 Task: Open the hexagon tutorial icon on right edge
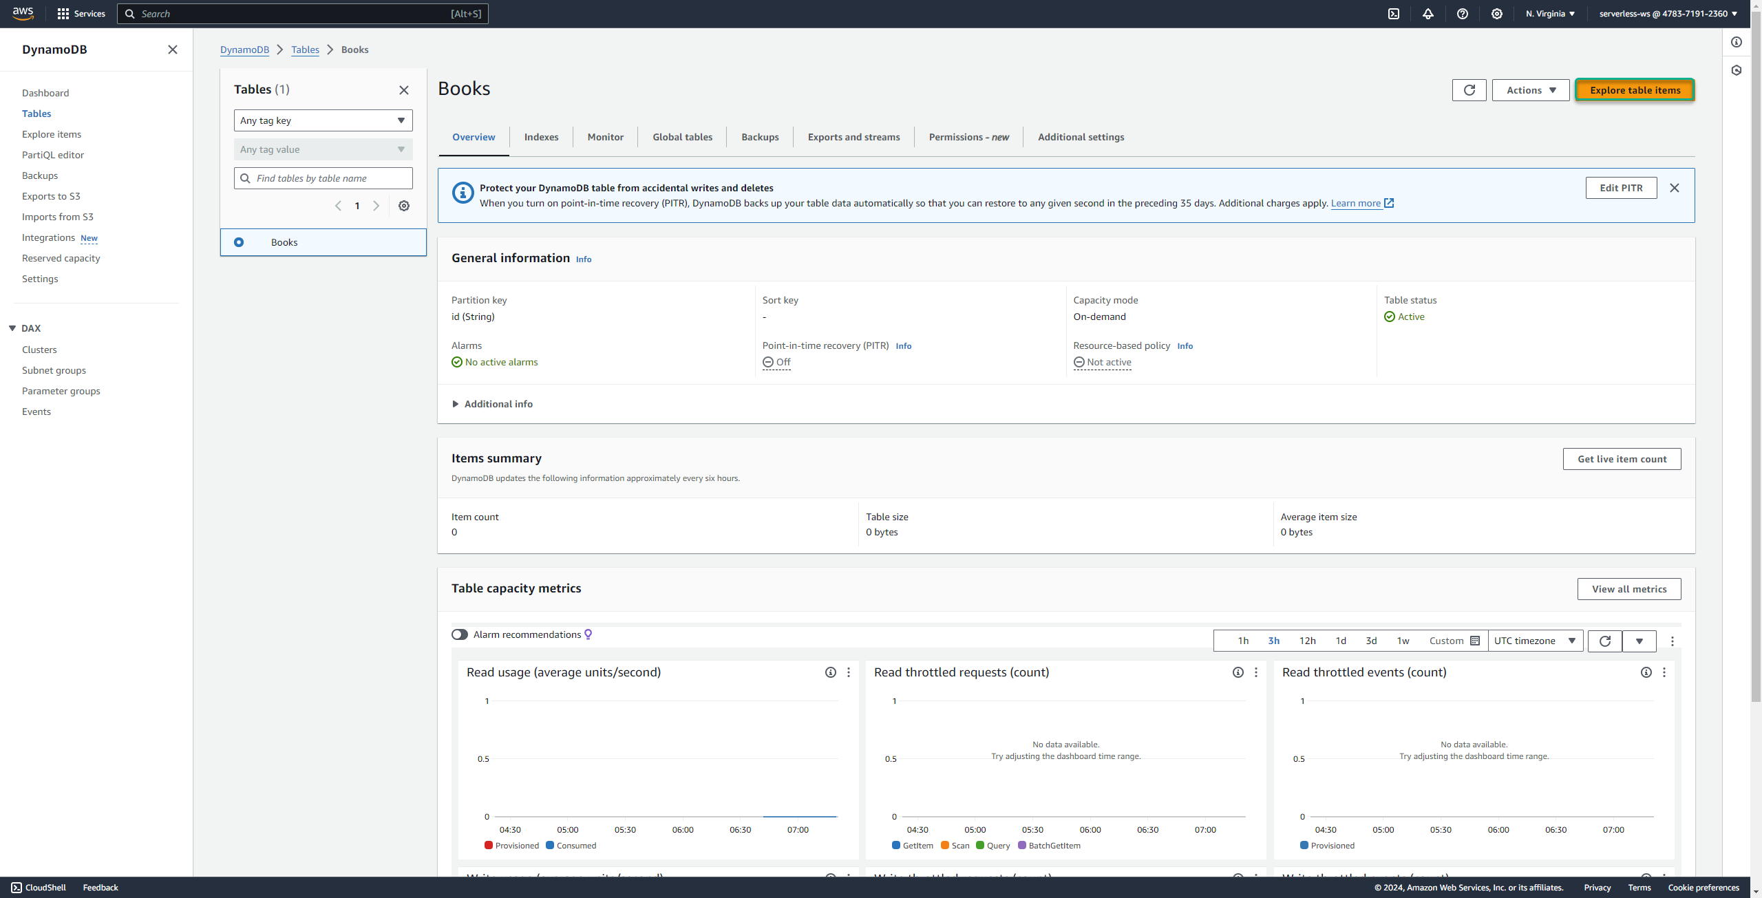point(1737,70)
